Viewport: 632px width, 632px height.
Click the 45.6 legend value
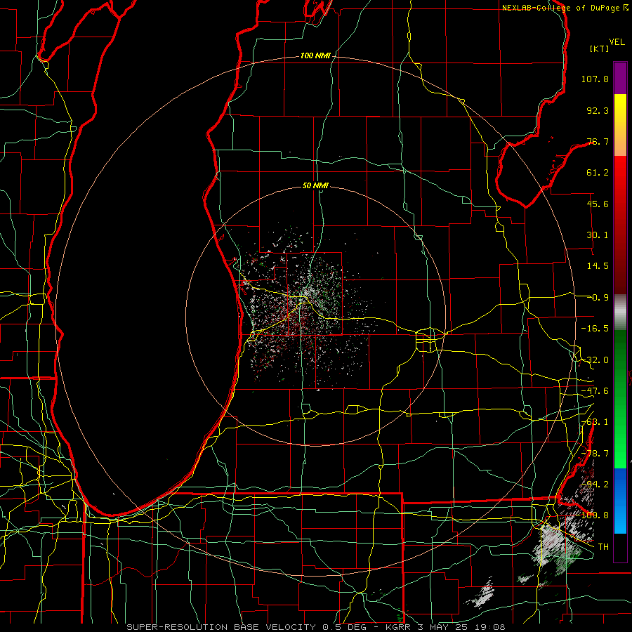pos(598,204)
